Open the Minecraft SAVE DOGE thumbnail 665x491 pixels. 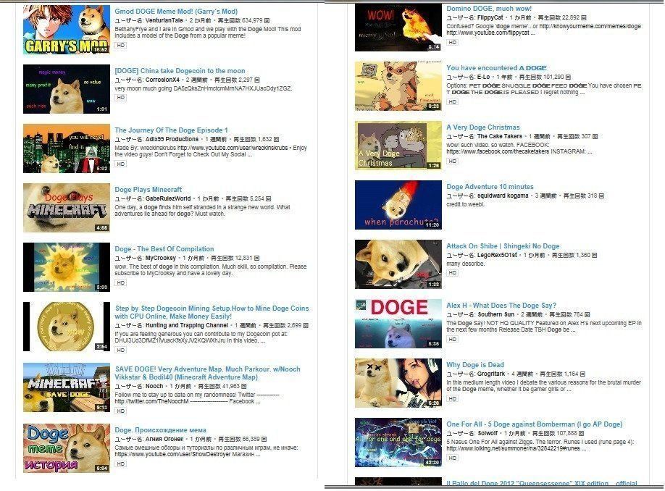pyautogui.click(x=67, y=387)
